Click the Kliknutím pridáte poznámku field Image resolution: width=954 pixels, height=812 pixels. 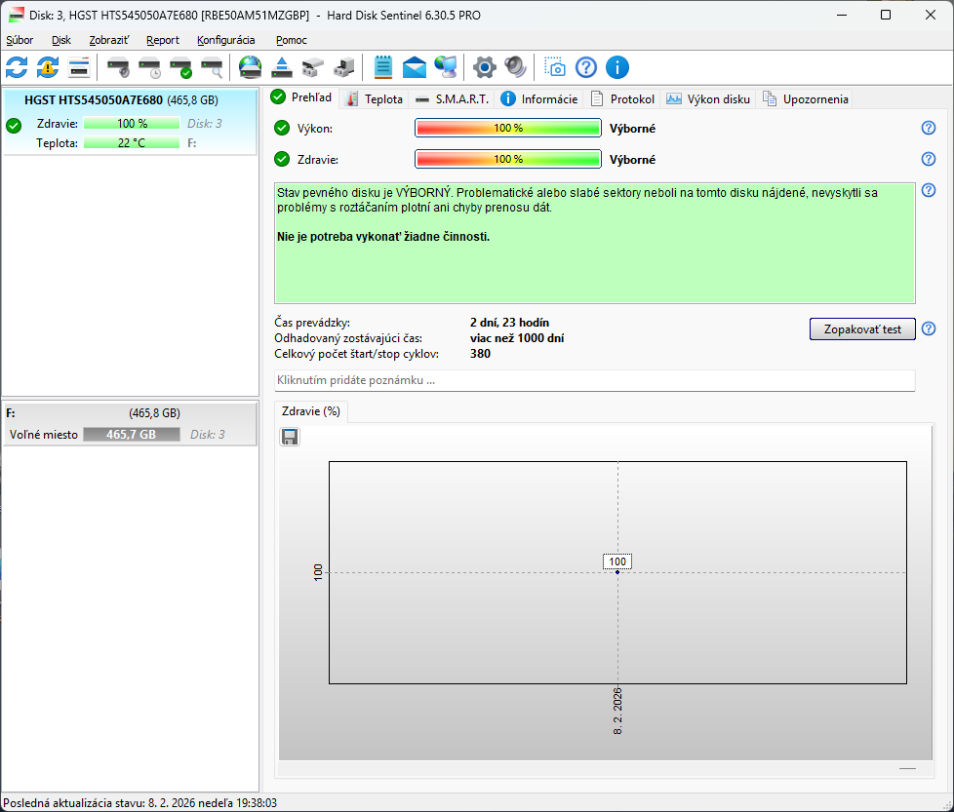point(594,380)
